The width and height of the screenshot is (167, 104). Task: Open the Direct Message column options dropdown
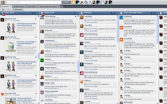[x=156, y=13]
